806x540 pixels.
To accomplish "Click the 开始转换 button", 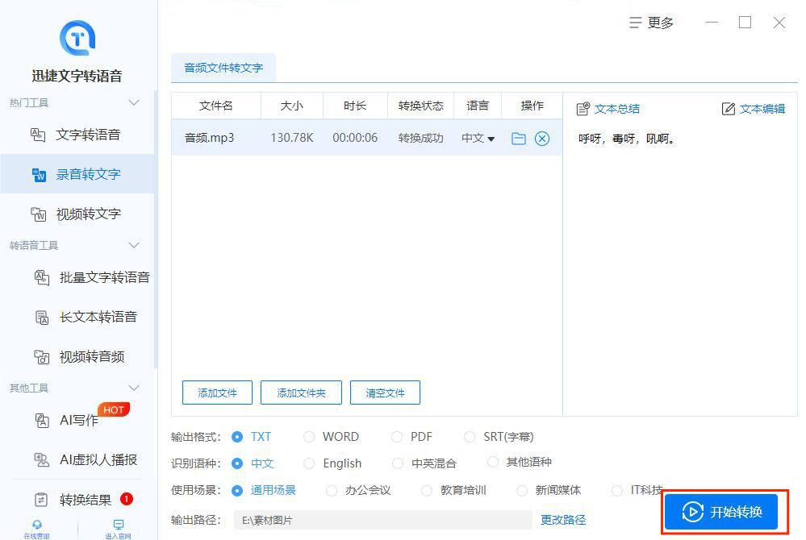I will [x=721, y=511].
